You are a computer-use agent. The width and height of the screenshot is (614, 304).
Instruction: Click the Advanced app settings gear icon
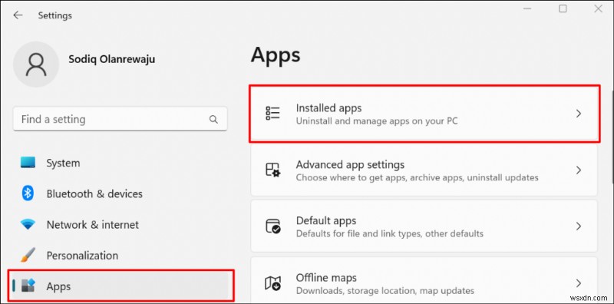pyautogui.click(x=272, y=170)
